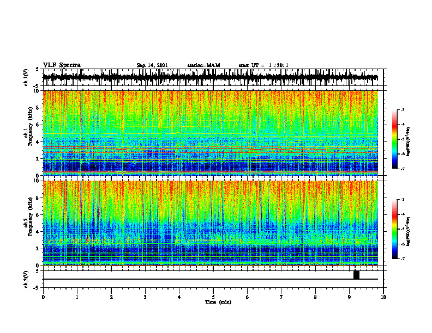Click time axis tick label "9"
The image size is (432, 333).
[x=349, y=297]
